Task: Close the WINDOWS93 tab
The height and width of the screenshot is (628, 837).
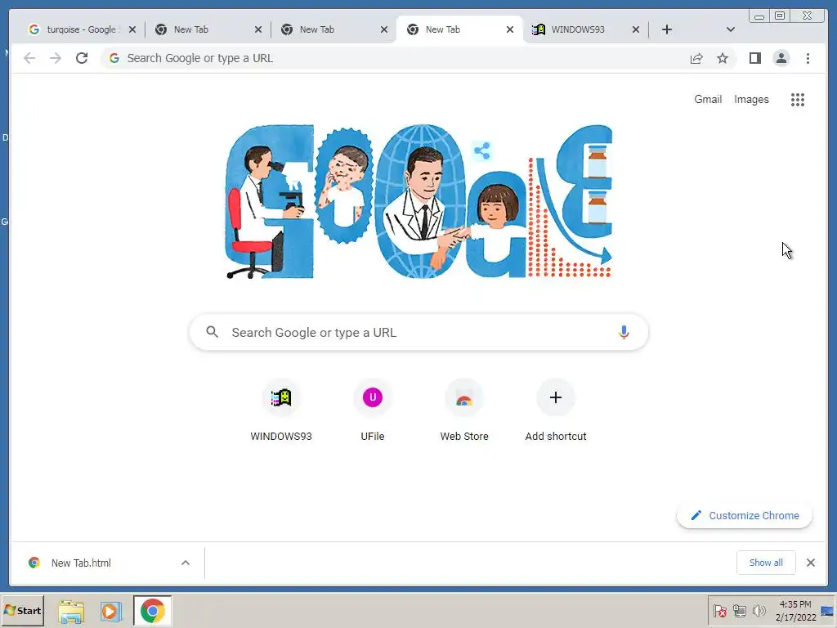Action: pyautogui.click(x=636, y=29)
